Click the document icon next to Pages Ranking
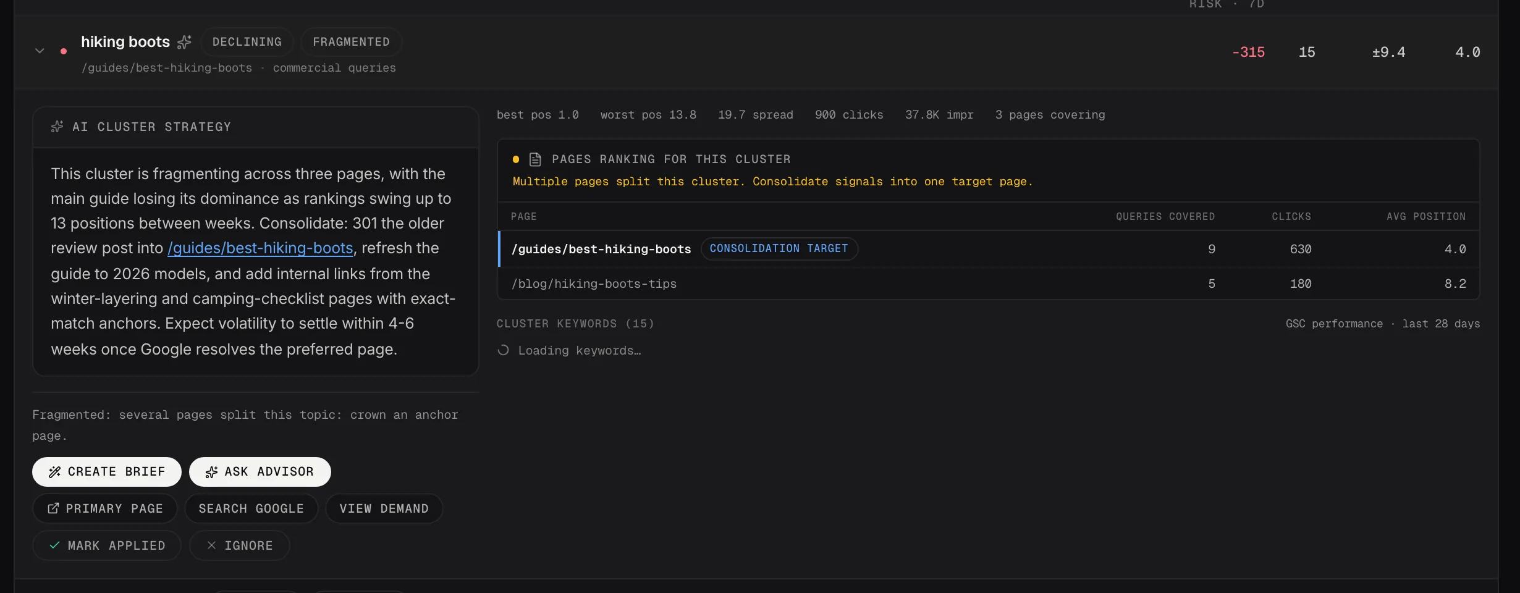Viewport: 1520px width, 593px height. click(535, 159)
